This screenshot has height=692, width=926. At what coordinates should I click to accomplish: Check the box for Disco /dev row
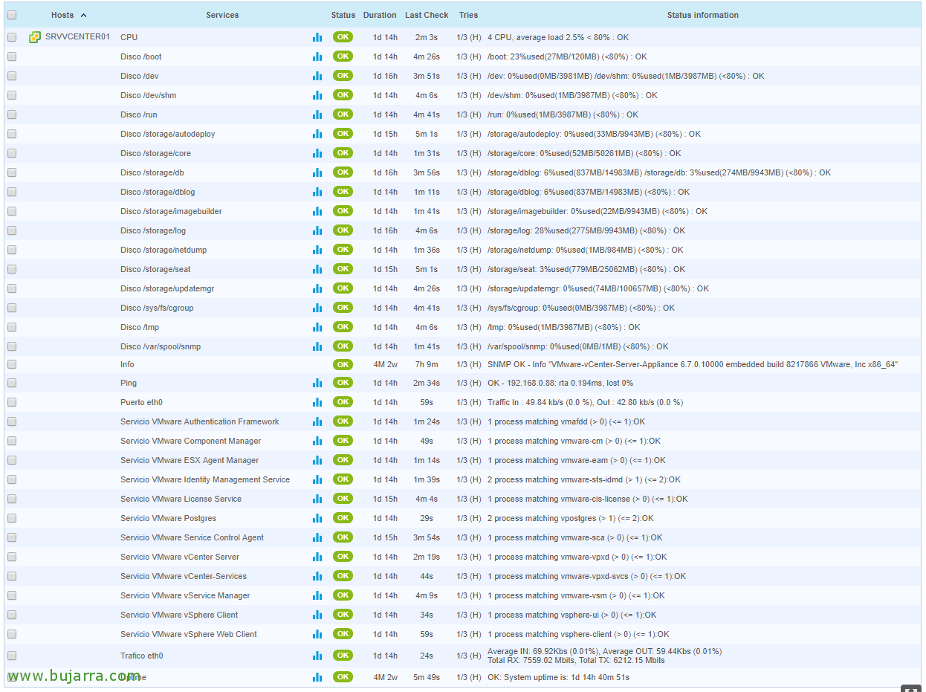point(12,76)
